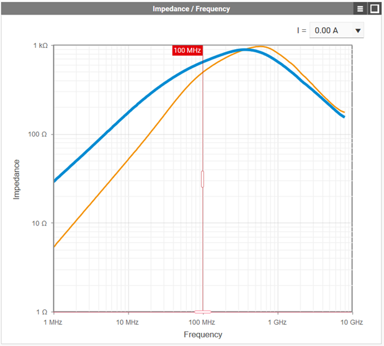This screenshot has width=384, height=346.
Task: Grab the vertical cursor line's middle handle
Action: tap(202, 180)
